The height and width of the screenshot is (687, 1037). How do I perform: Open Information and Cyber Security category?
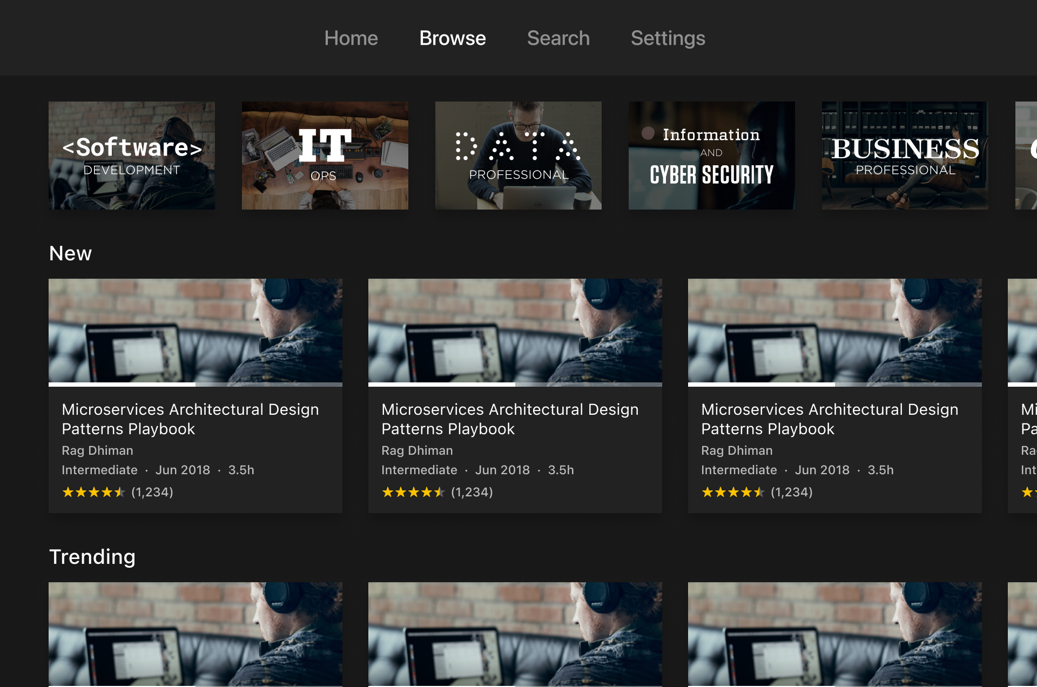(x=712, y=156)
